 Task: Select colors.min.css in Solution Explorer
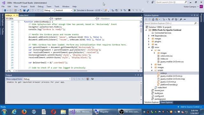point(166,56)
